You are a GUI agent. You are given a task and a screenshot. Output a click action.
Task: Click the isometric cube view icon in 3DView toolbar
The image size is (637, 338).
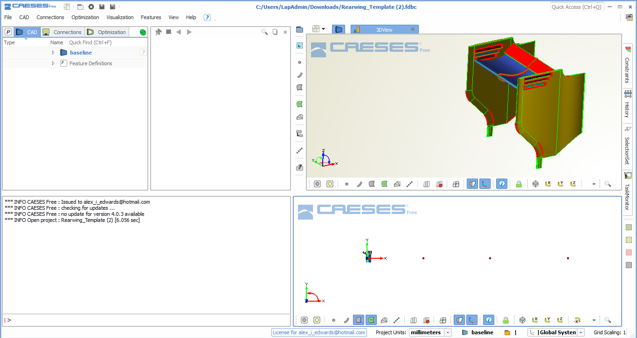[535, 184]
